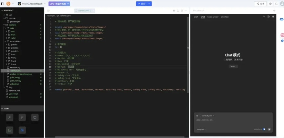Collapse the example folder in workspace
Viewport: 284px width, 138px height.
pos(12,25)
